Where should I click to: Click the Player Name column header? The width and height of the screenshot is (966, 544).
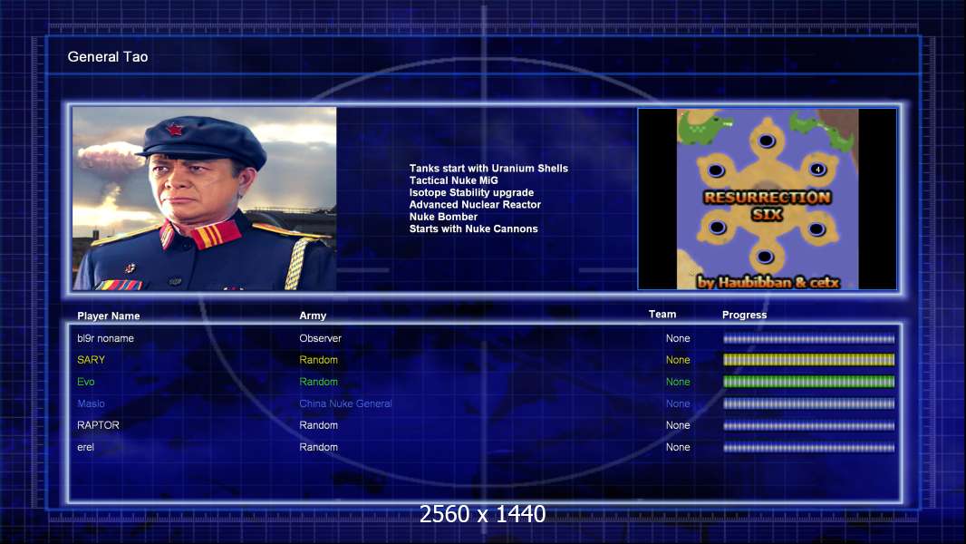point(109,316)
